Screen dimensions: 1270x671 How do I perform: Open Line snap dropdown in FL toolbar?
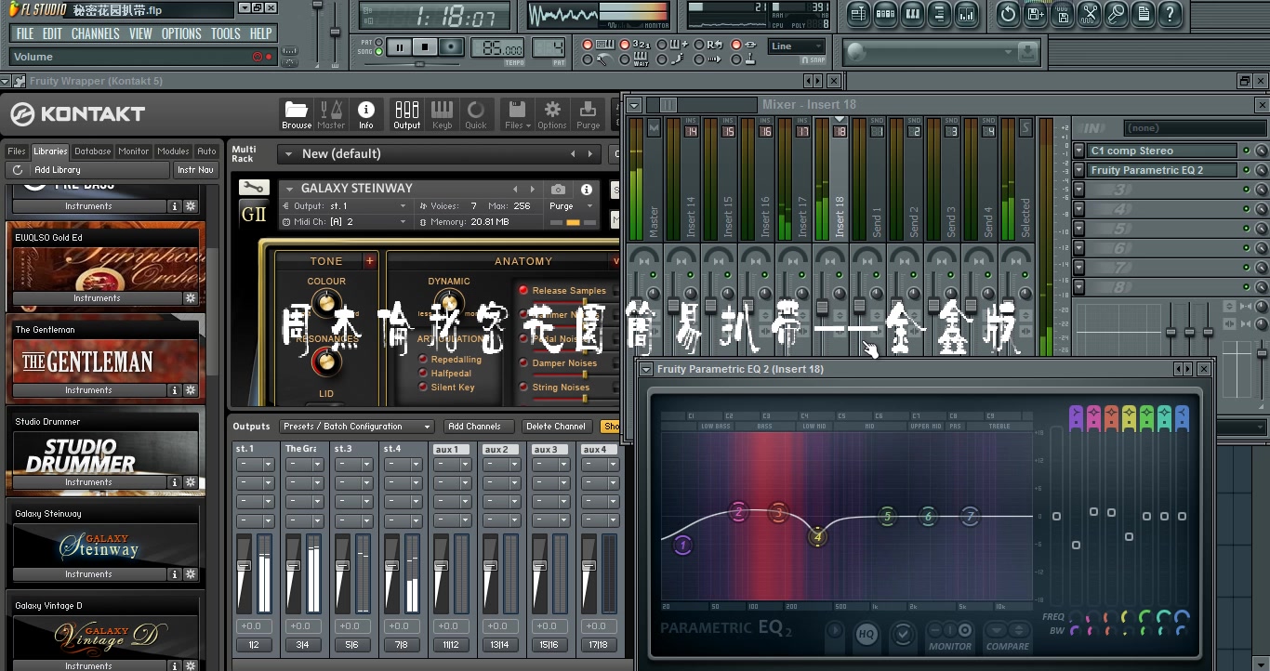[x=796, y=46]
